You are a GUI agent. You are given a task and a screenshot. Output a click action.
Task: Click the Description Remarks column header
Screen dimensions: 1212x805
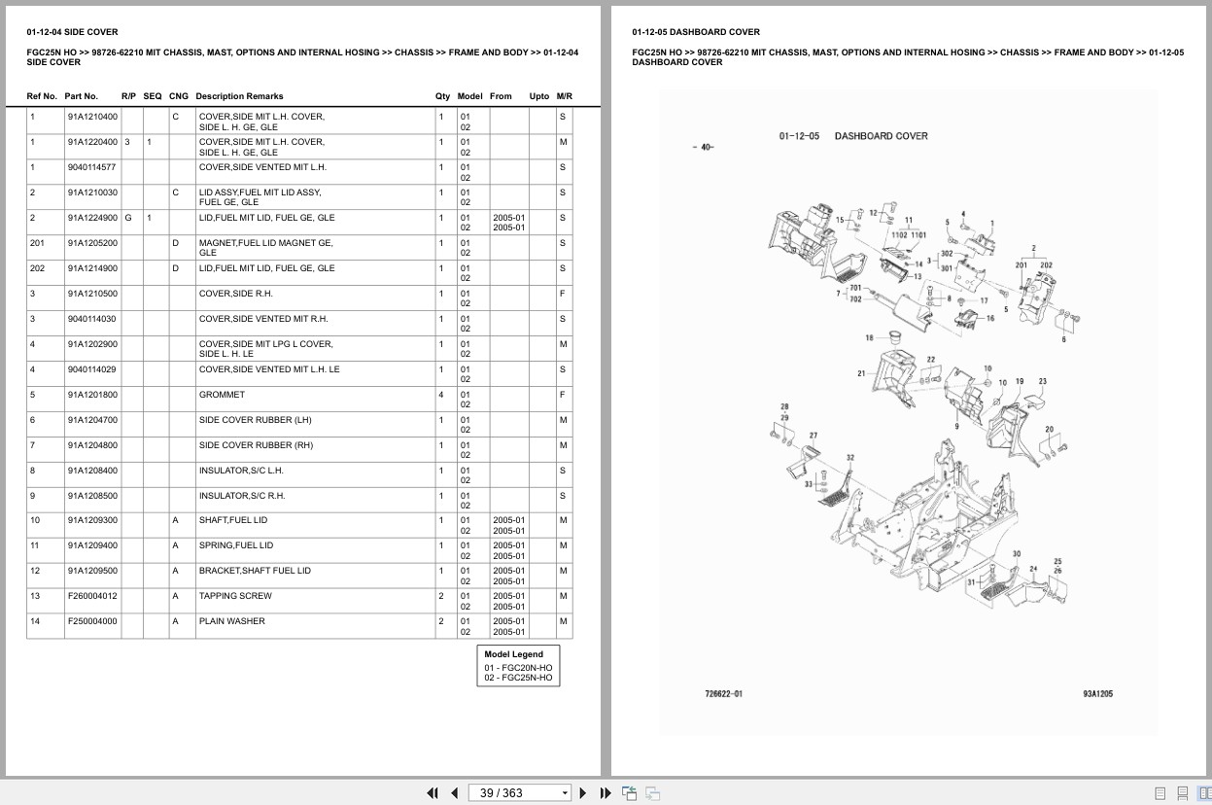tap(239, 96)
